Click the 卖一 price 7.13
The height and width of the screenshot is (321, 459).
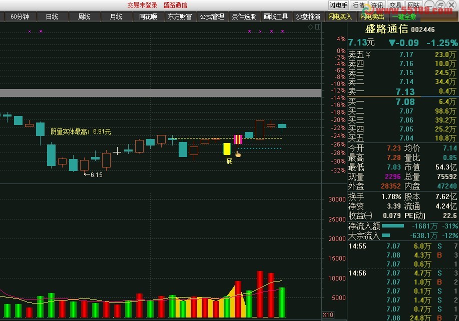pyautogui.click(x=405, y=92)
